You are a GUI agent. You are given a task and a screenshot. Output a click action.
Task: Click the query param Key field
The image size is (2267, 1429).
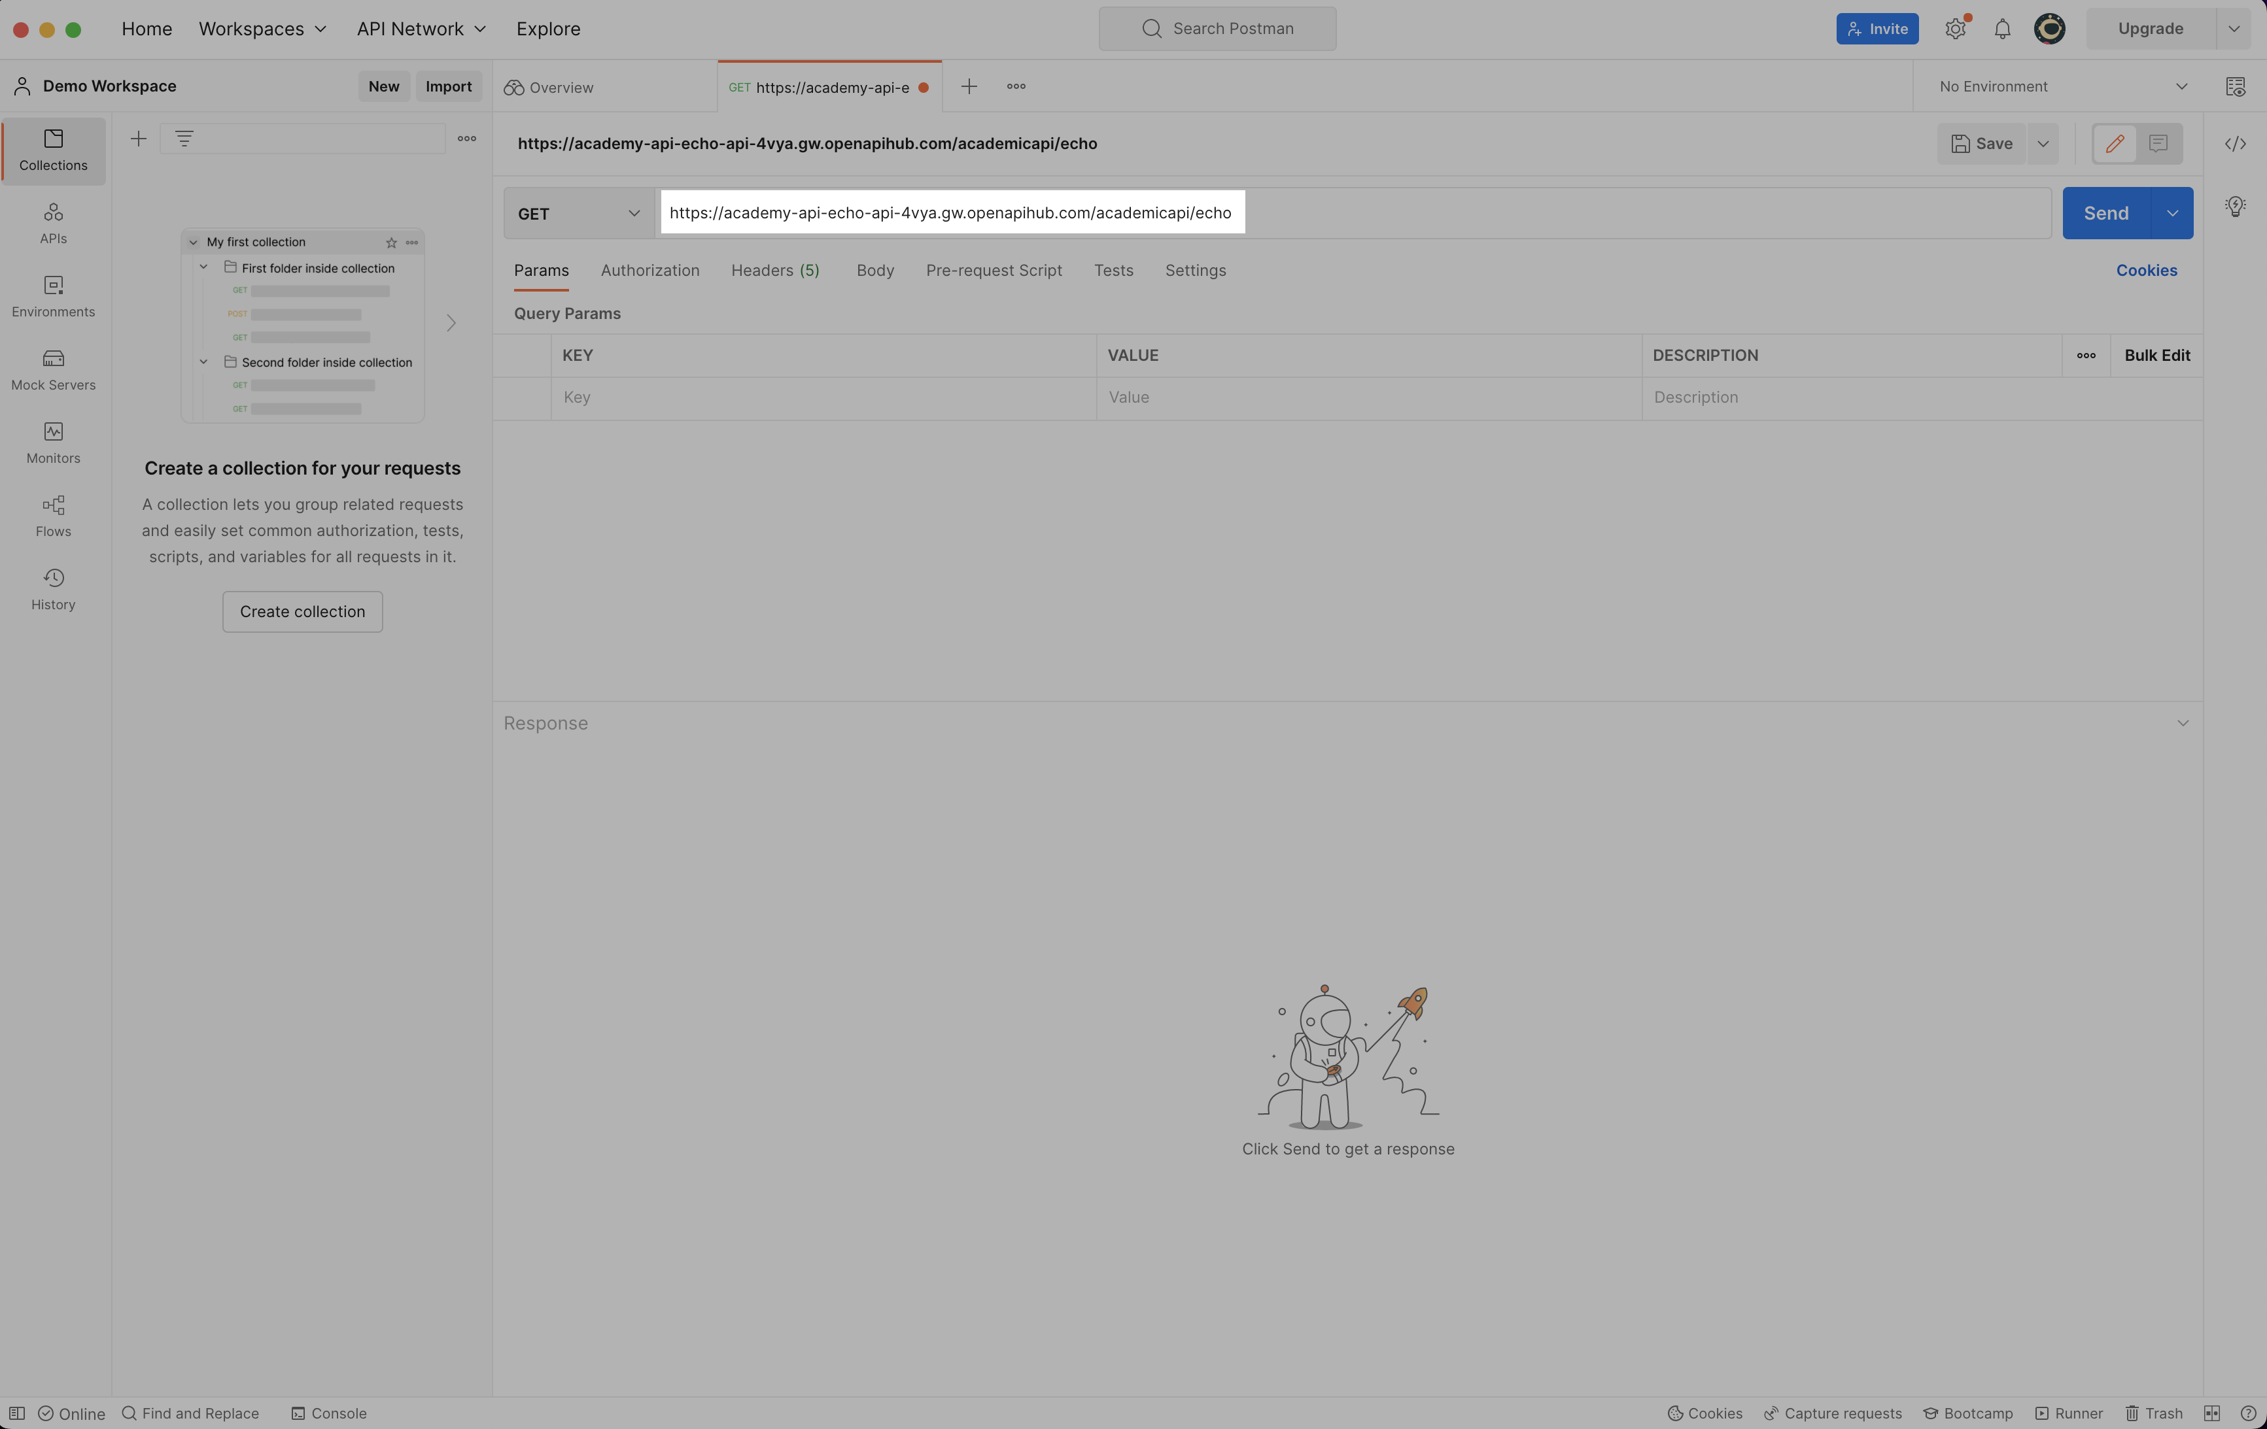(823, 398)
